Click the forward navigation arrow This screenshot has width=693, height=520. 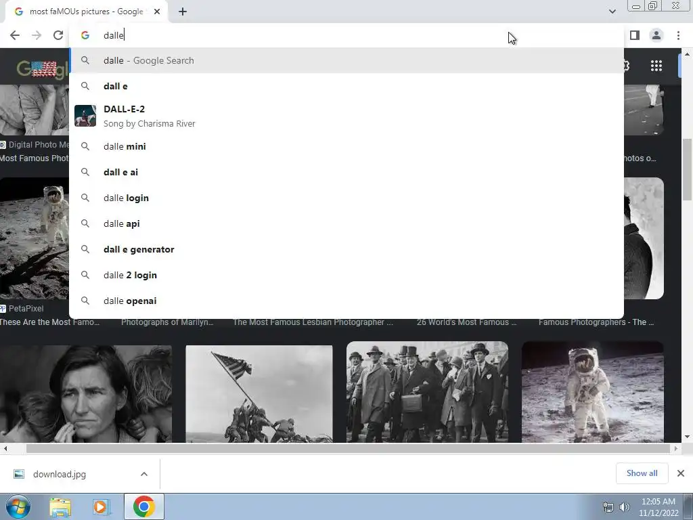(x=37, y=35)
